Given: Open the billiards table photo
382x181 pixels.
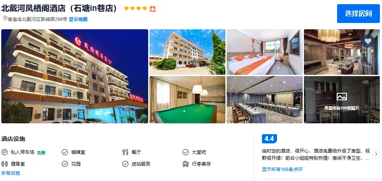Looking at the screenshot, I should tap(187, 100).
